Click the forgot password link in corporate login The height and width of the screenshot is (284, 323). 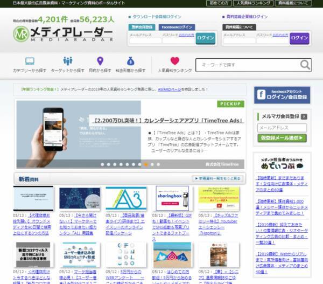tap(280, 35)
